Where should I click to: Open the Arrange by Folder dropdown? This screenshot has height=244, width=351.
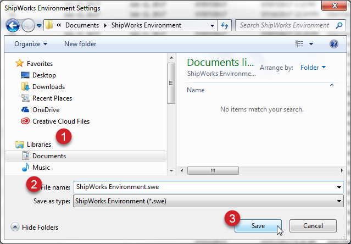[x=313, y=68]
